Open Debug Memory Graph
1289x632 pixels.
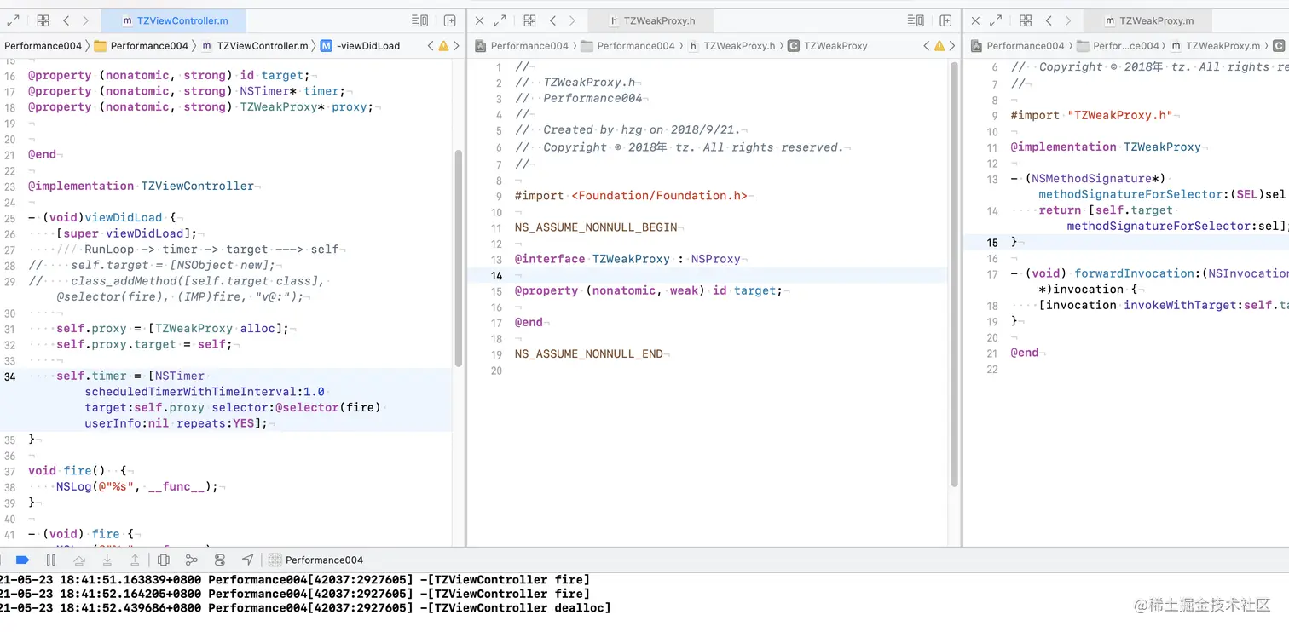coord(192,560)
